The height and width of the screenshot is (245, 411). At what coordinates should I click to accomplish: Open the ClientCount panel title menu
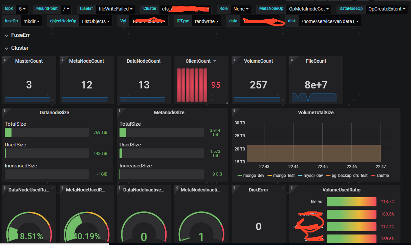(201, 61)
